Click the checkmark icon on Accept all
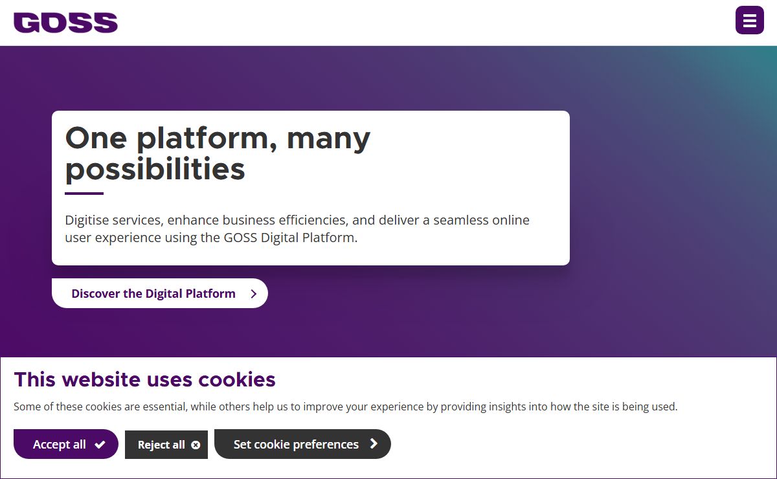The image size is (777, 479). (x=100, y=445)
